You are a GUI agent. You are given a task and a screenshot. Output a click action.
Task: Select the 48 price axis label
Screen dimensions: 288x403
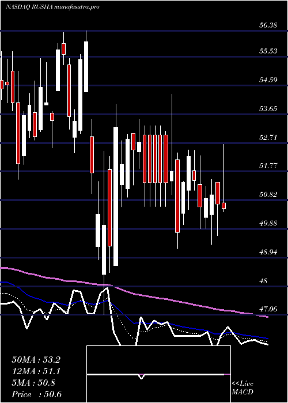[x=264, y=281]
